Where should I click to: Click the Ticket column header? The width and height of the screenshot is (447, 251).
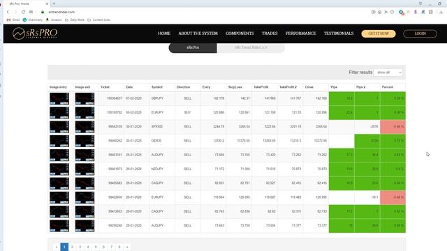[x=105, y=87]
